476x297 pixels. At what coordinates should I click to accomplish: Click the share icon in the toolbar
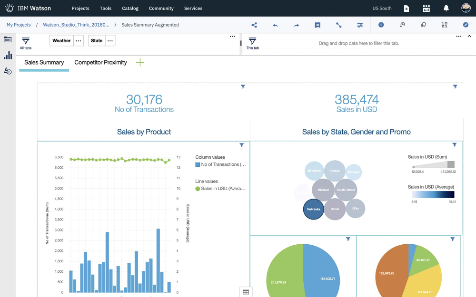[254, 25]
